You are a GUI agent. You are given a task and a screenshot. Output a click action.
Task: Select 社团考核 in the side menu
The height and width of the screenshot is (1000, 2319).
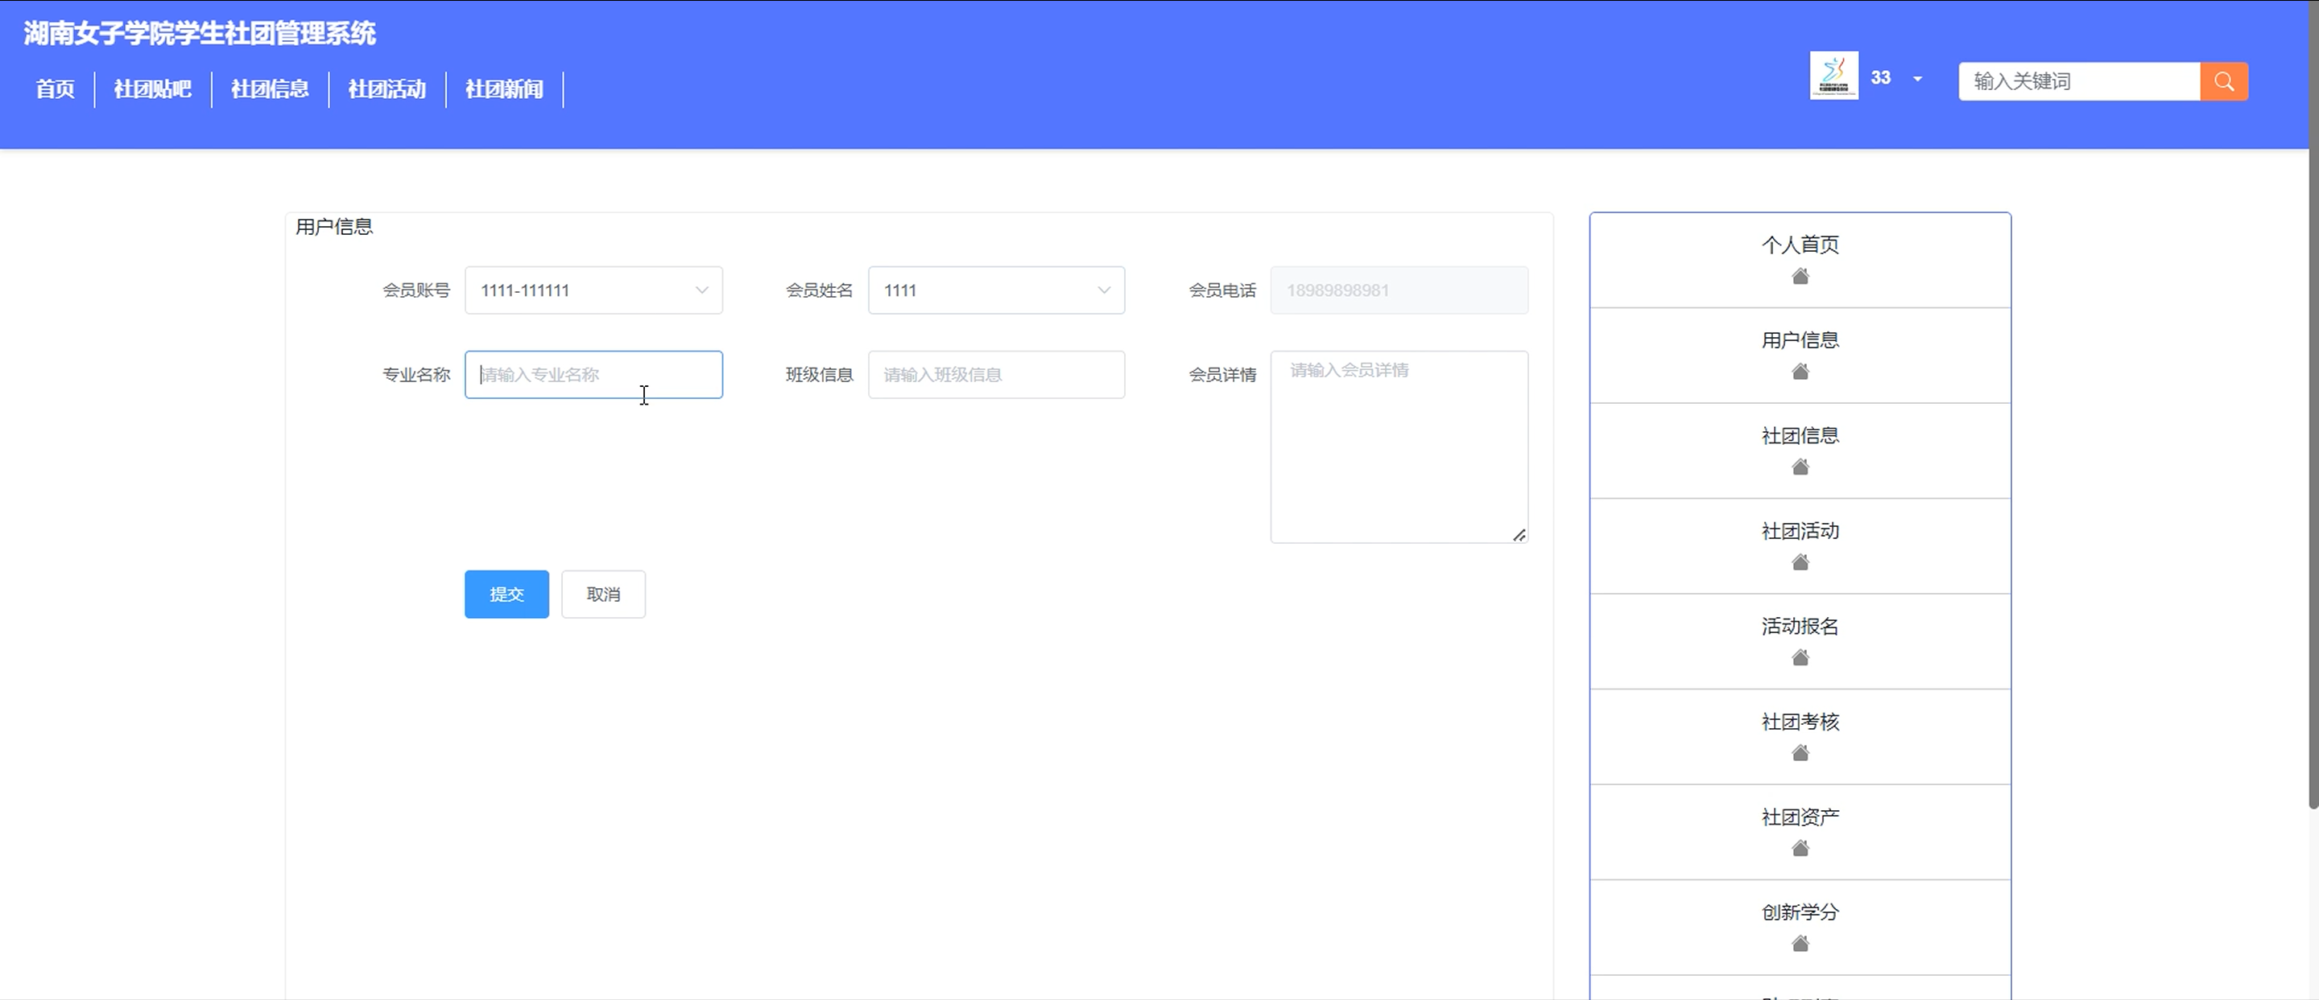coord(1800,721)
